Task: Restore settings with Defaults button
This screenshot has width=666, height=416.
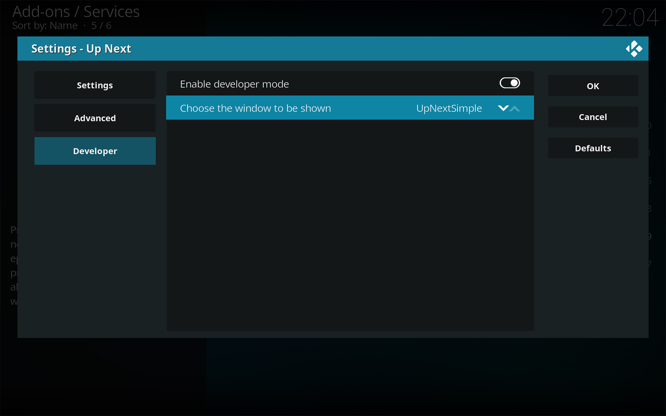Action: coord(593,148)
